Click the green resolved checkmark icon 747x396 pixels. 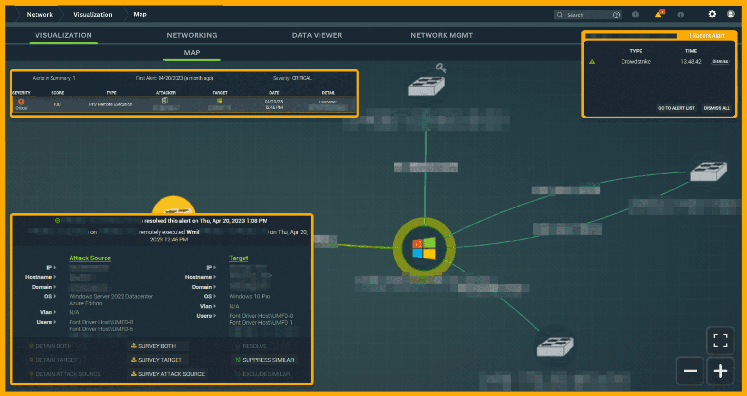click(x=58, y=221)
